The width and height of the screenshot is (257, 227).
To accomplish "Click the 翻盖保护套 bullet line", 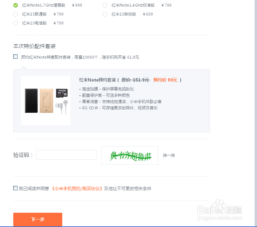I will 105,95.
